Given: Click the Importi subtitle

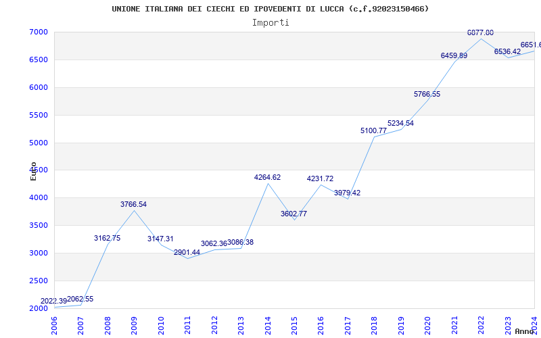Looking at the screenshot, I should click(x=270, y=23).
